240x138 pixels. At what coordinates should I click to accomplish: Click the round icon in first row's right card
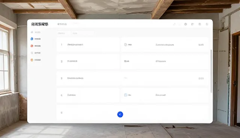point(126,45)
